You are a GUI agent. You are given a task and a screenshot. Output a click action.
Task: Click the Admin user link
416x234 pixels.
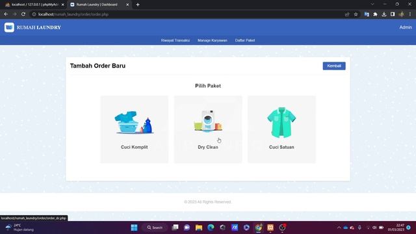(x=406, y=27)
